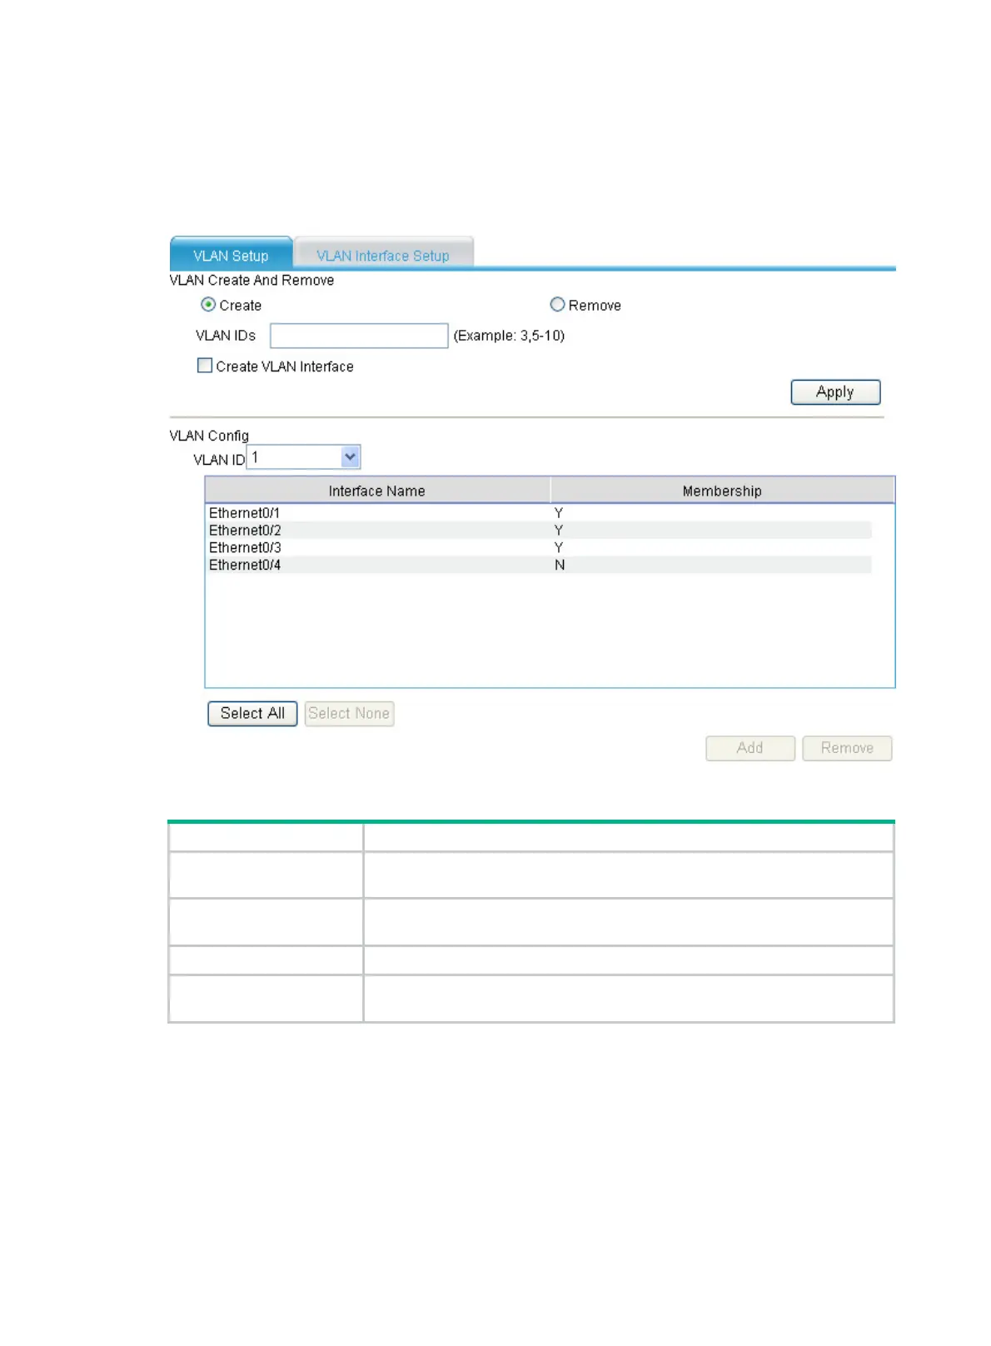Screen dimensions: 991x1346
Task: Open the VLAN ID dropdown
Action: [x=303, y=457]
